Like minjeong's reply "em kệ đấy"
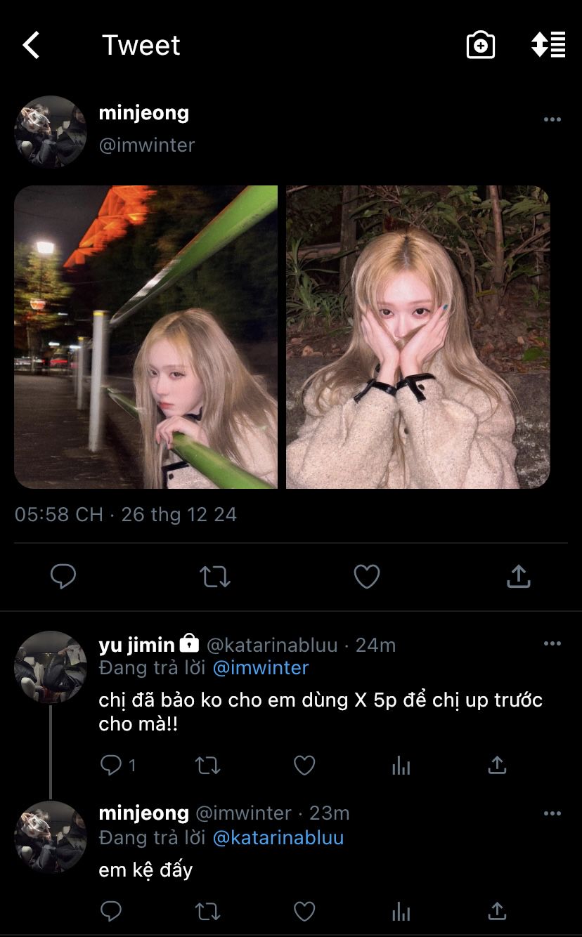This screenshot has width=582, height=937. (x=304, y=912)
